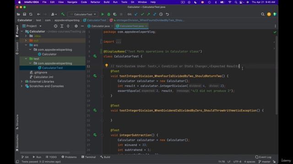Expand the out folder
Viewport: 293px width, 164px height.
[26, 41]
